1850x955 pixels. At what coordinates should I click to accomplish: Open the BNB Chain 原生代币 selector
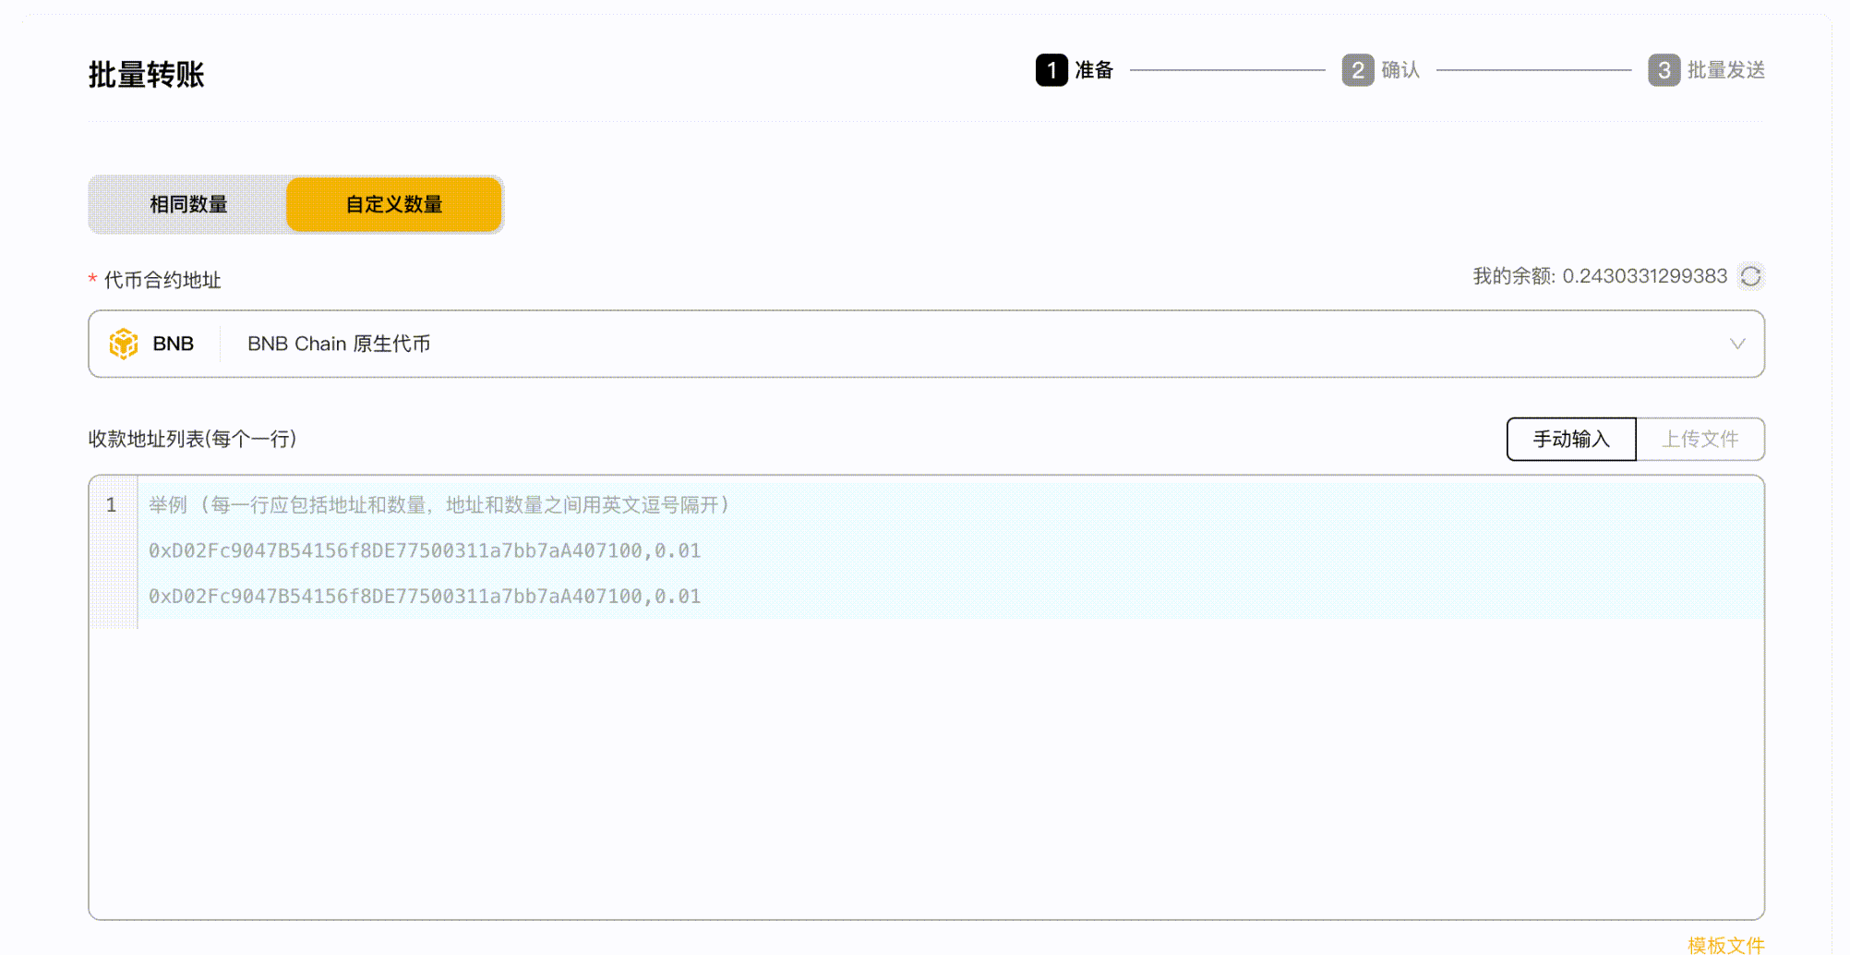click(x=339, y=344)
